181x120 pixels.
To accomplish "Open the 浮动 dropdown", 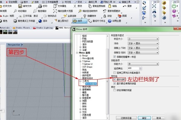I will click(x=143, y=43).
